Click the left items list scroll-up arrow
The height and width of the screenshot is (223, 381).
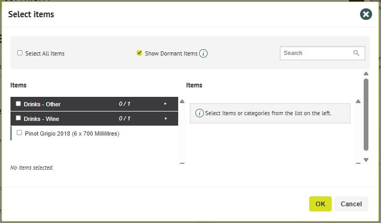[x=182, y=102]
